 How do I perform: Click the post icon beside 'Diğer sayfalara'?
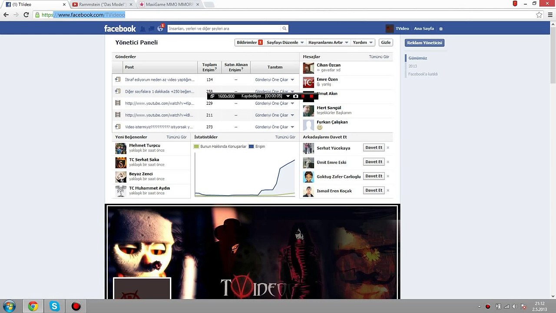point(118,91)
